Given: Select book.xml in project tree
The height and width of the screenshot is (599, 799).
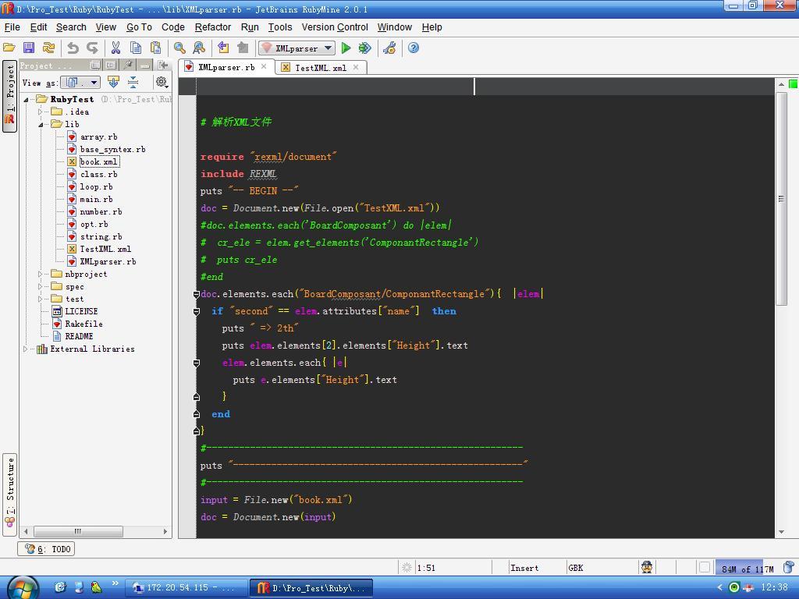Looking at the screenshot, I should pos(98,162).
